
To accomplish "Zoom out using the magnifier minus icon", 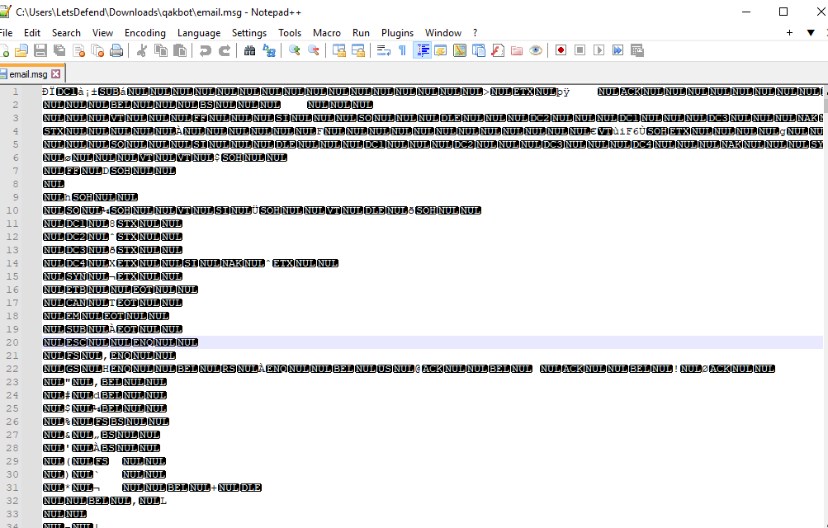I will point(313,50).
